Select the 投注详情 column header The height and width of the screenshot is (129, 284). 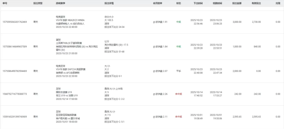tap(109, 3)
